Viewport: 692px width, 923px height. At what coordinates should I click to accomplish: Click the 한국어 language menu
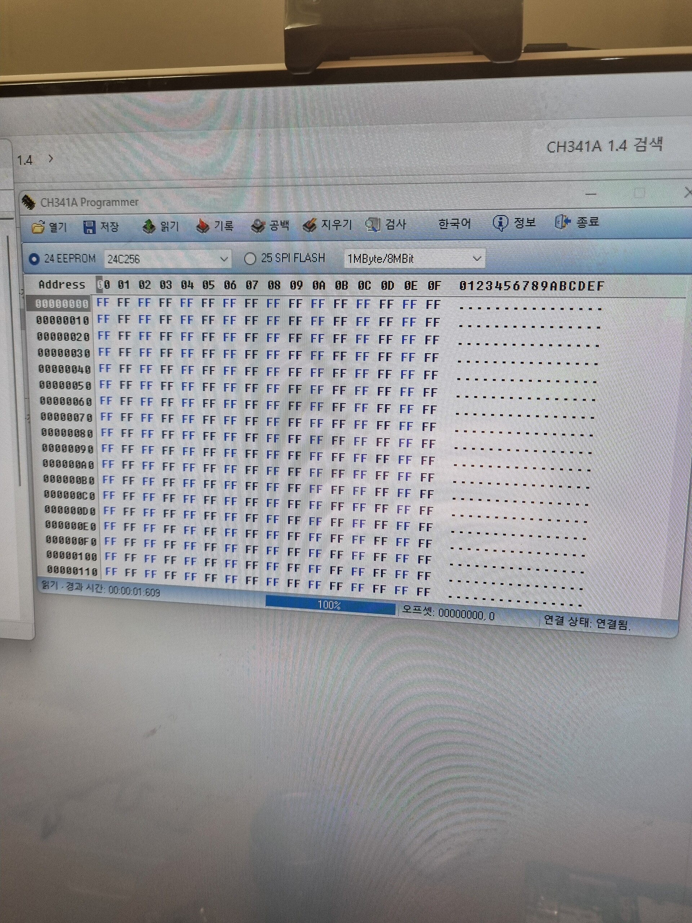454,224
